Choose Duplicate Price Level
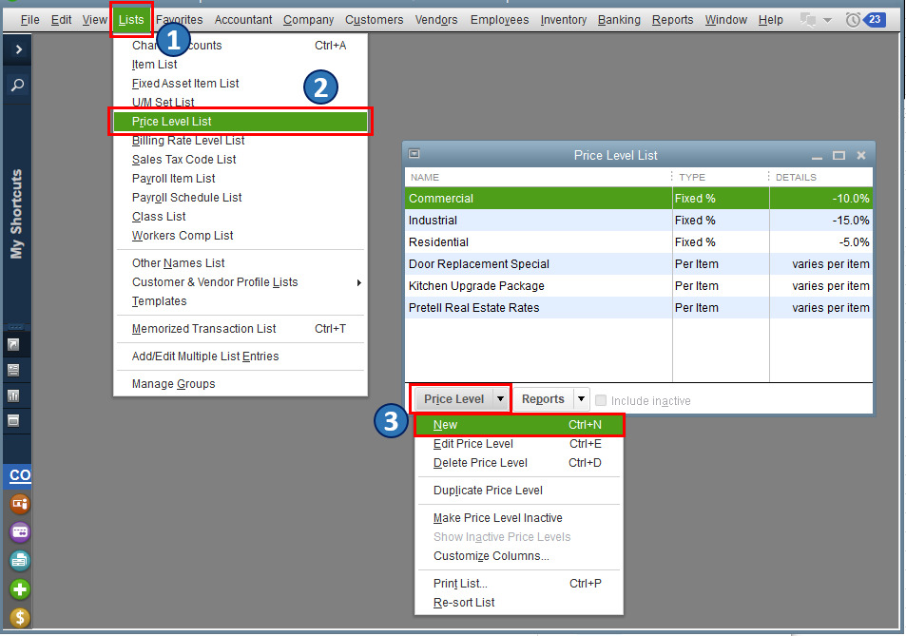The width and height of the screenshot is (906, 636). (x=519, y=491)
